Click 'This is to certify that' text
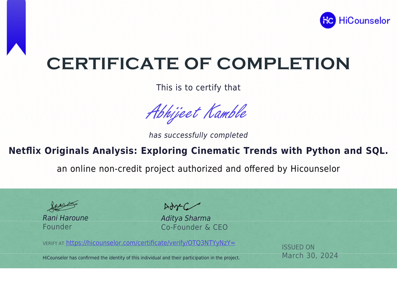This screenshot has width=397, height=285. tap(198, 88)
